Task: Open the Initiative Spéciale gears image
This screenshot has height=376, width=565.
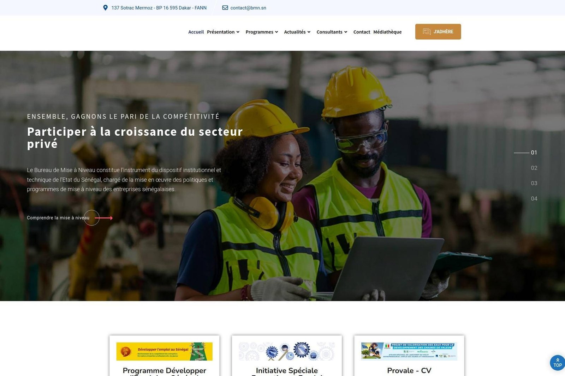Action: (x=287, y=351)
